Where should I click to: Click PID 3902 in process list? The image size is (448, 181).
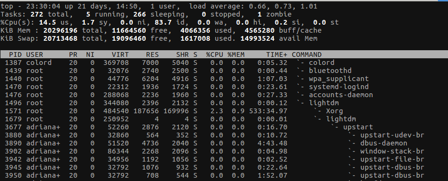[x=13, y=151]
